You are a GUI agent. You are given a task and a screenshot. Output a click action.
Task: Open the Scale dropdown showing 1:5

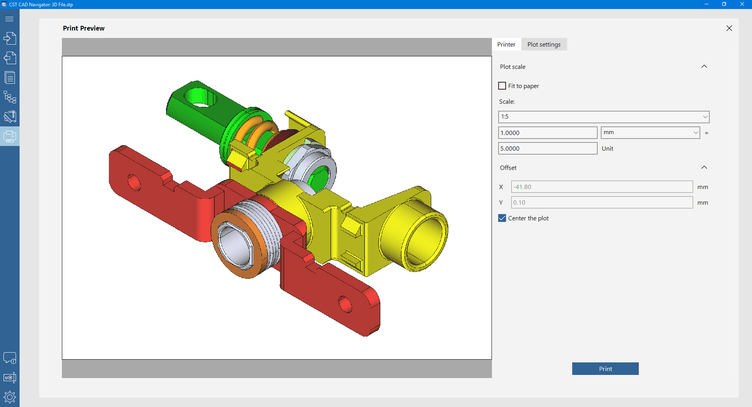(x=604, y=117)
